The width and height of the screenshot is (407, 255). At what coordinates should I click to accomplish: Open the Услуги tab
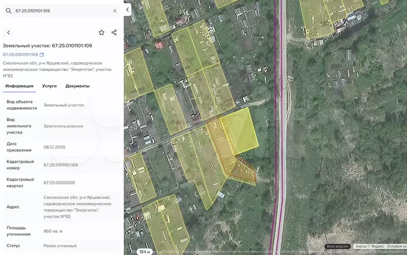tap(49, 86)
